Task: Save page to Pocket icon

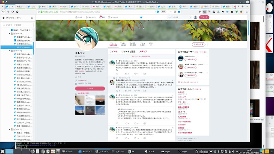Action: [175, 12]
